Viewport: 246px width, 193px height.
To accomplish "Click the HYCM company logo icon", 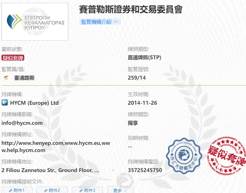I will [5, 103].
